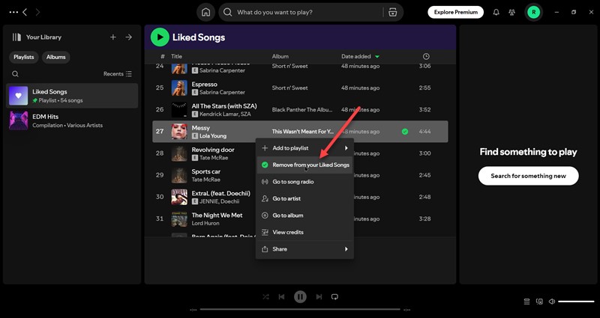Image resolution: width=600 pixels, height=318 pixels.
Task: Open the three-dot app menu
Action: (13, 12)
